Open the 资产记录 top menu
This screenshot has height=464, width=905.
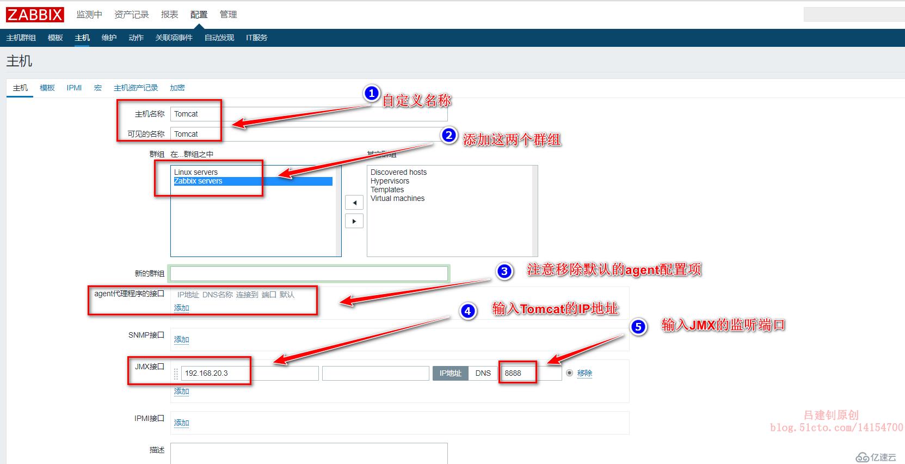point(132,15)
